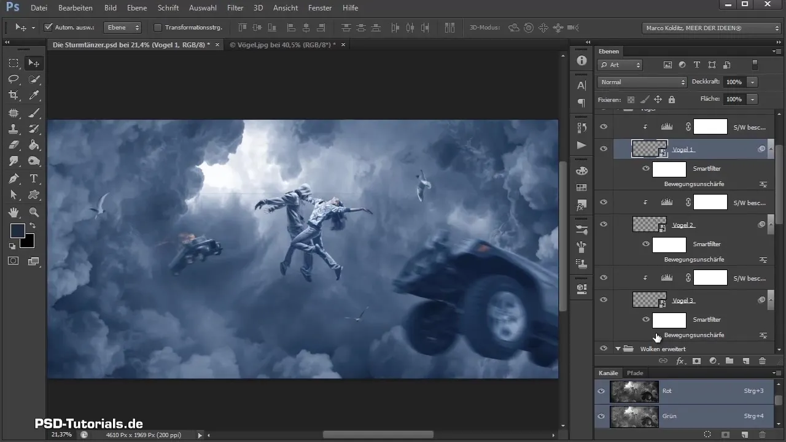This screenshot has width=786, height=442.
Task: Select the Hand tool
Action: click(14, 212)
